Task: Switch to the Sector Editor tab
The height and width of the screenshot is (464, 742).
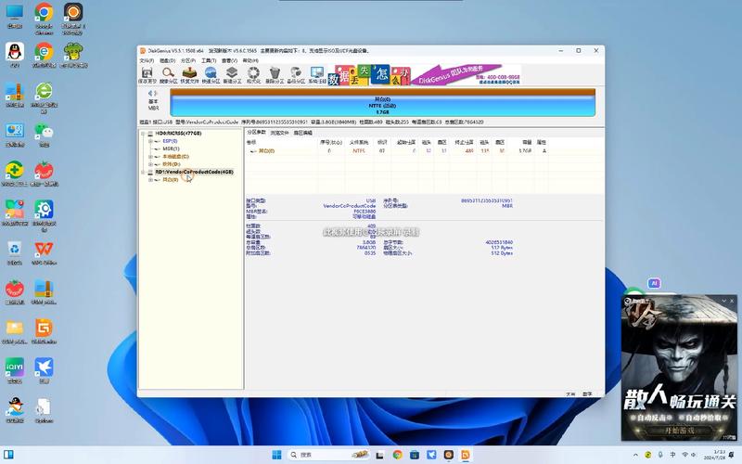Action: (x=303, y=133)
